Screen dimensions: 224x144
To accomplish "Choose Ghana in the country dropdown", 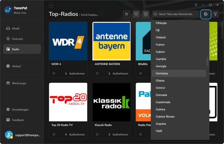I will point(179,80).
